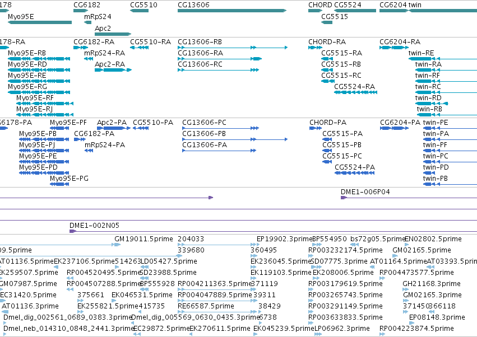The height and width of the screenshot is (337, 477).
Task: Click the CHORD-PA protein label
Action: (328, 123)
